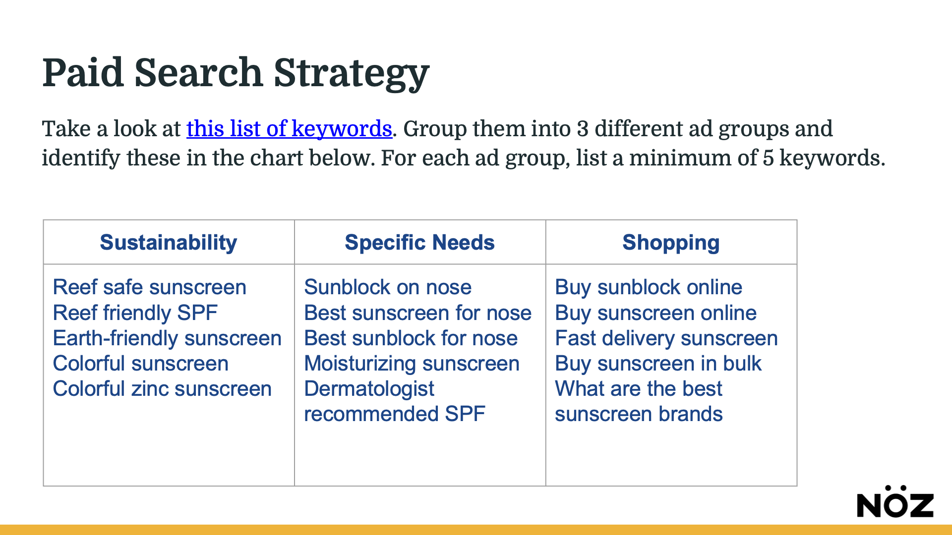Open the 'this list of keywords' link

289,129
